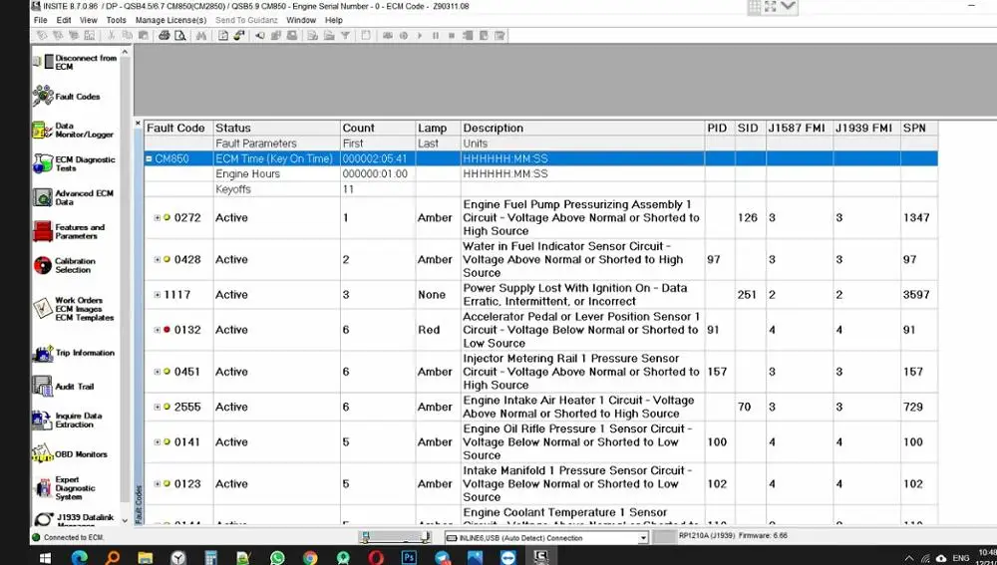The height and width of the screenshot is (565, 997).
Task: Expand fault code 2555 row
Action: point(158,407)
